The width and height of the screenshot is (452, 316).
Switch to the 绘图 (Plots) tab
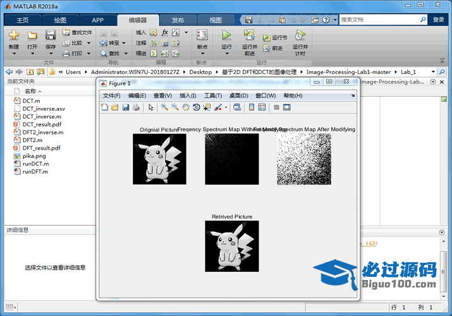point(60,20)
